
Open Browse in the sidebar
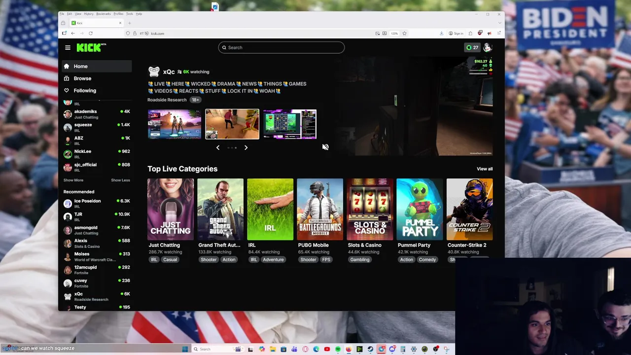[97, 78]
